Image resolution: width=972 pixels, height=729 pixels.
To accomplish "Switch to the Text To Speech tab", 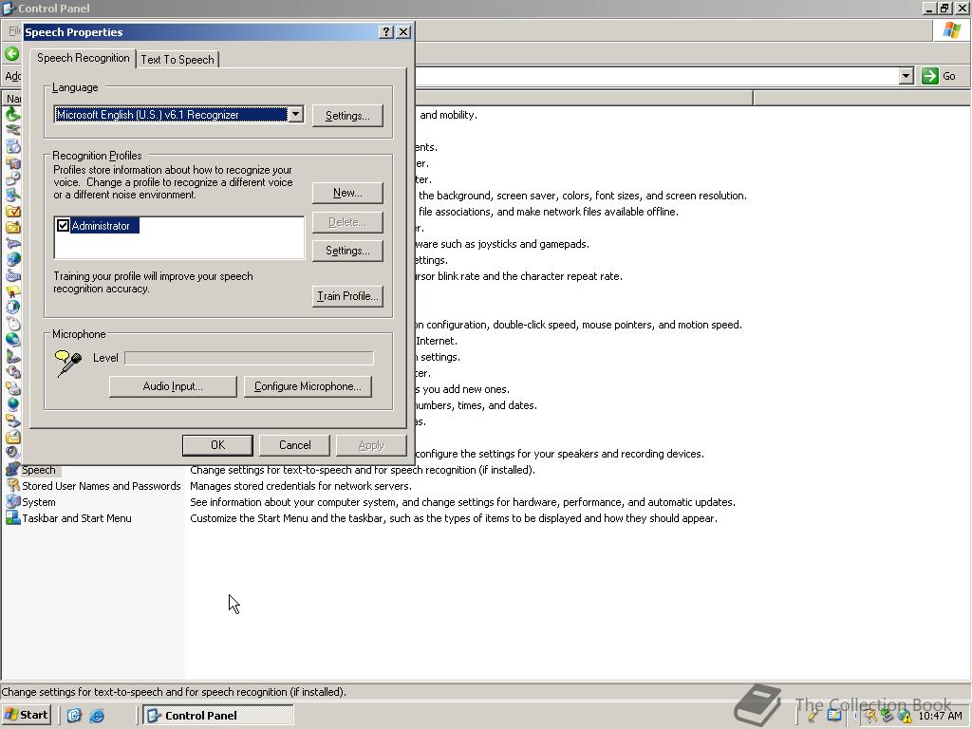I will 178,60.
